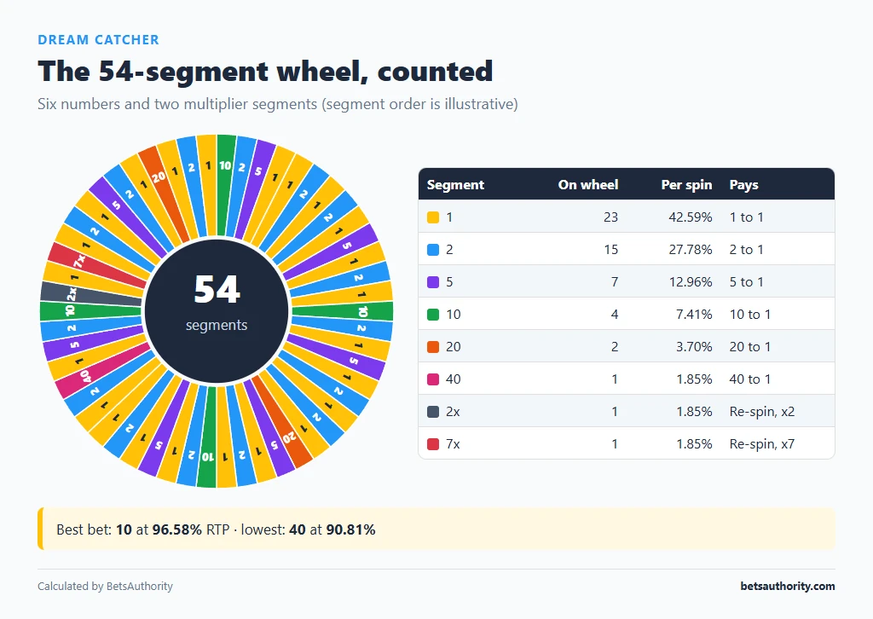Click the '5 to 1' payout cell
The width and height of the screenshot is (873, 619).
pos(746,282)
